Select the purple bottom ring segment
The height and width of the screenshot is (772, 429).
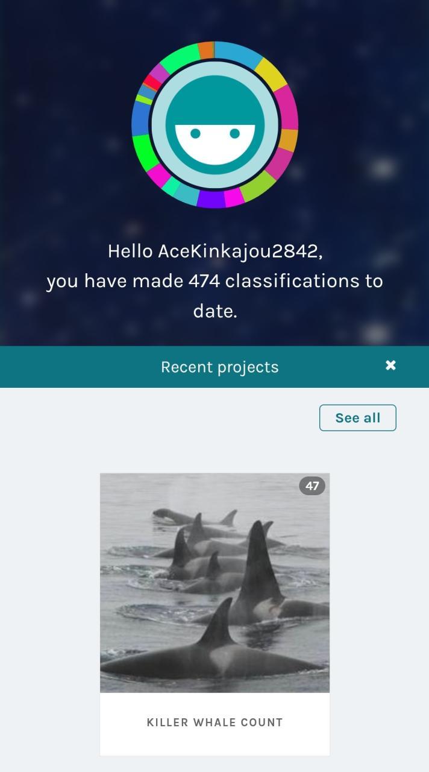tap(211, 199)
